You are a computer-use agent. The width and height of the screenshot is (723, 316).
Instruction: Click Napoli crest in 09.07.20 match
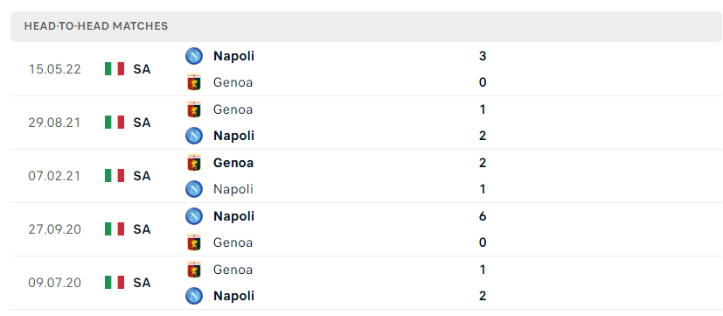[x=194, y=296]
